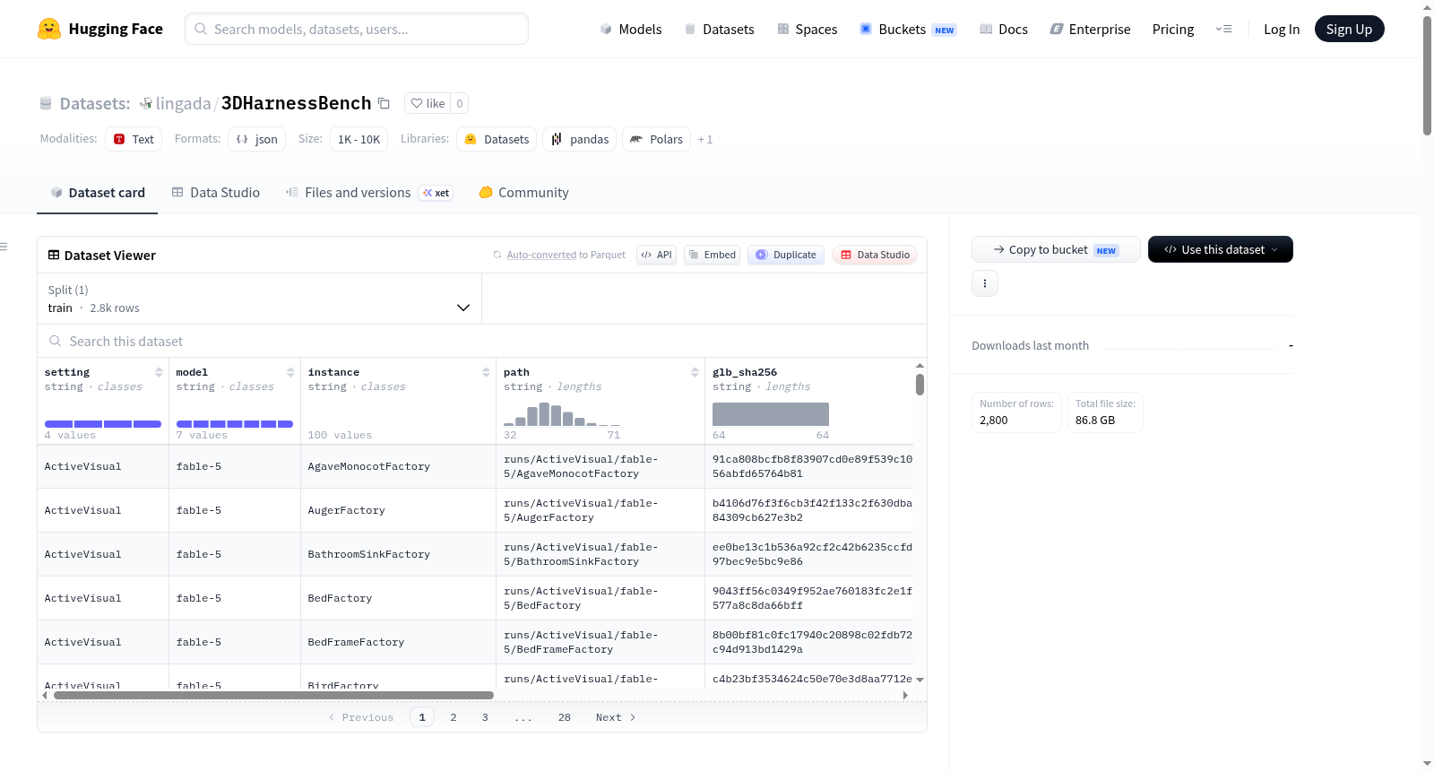Sort the path column
Screen dimensions: 1434x772
(695, 372)
